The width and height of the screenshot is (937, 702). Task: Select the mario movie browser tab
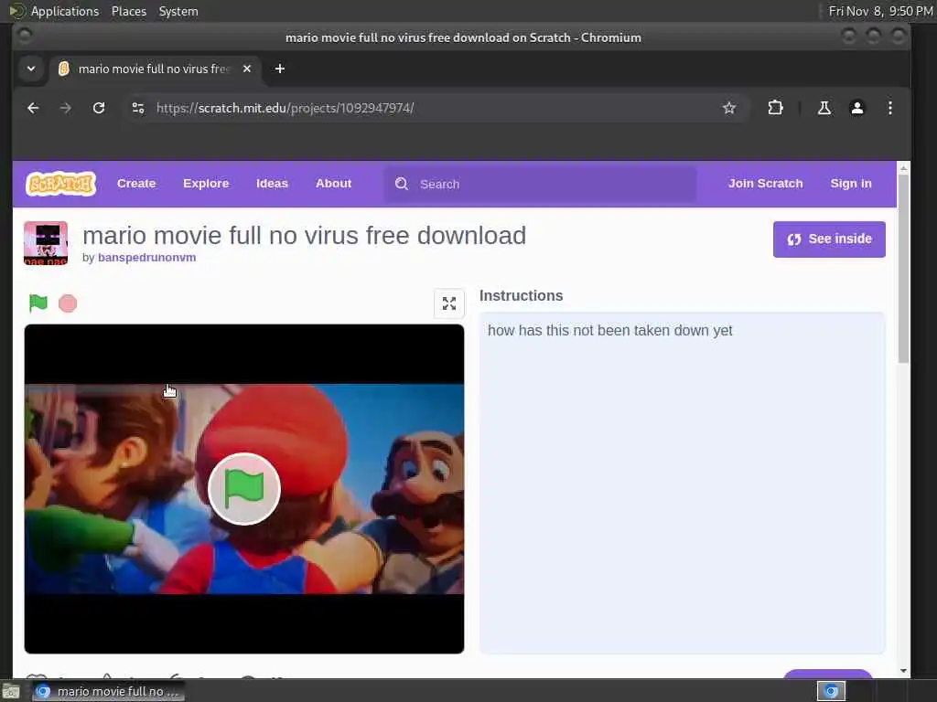(x=156, y=69)
